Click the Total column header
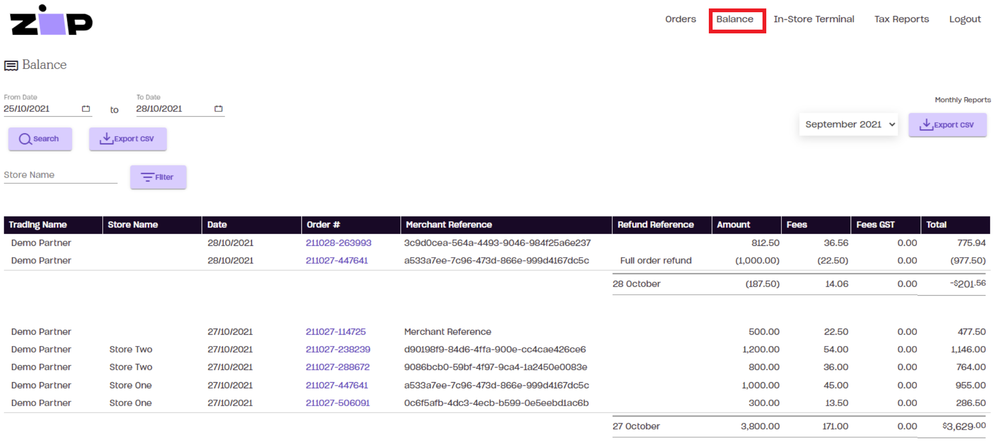 click(956, 225)
